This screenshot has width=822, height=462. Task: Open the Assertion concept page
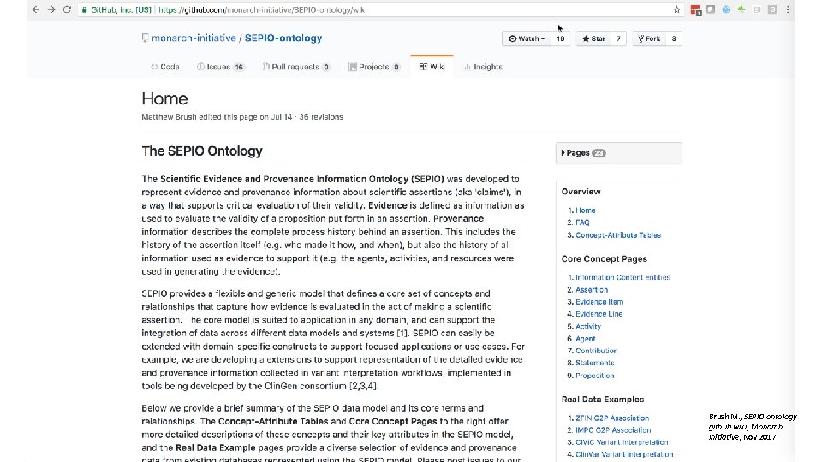click(x=592, y=290)
